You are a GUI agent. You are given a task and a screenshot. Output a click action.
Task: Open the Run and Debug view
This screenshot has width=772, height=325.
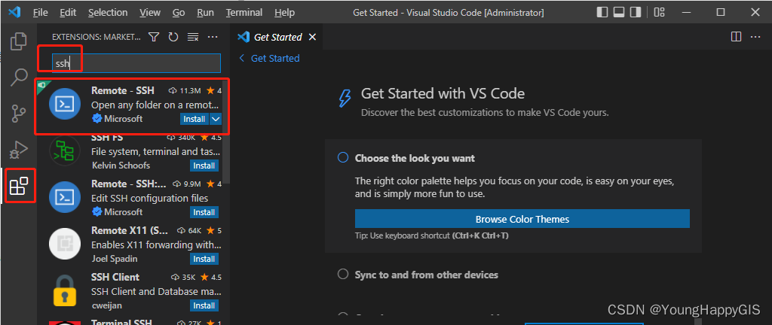19,149
